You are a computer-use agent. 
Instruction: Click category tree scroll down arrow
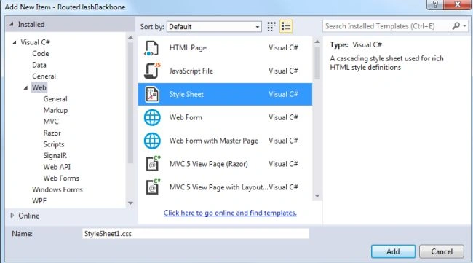click(x=130, y=203)
